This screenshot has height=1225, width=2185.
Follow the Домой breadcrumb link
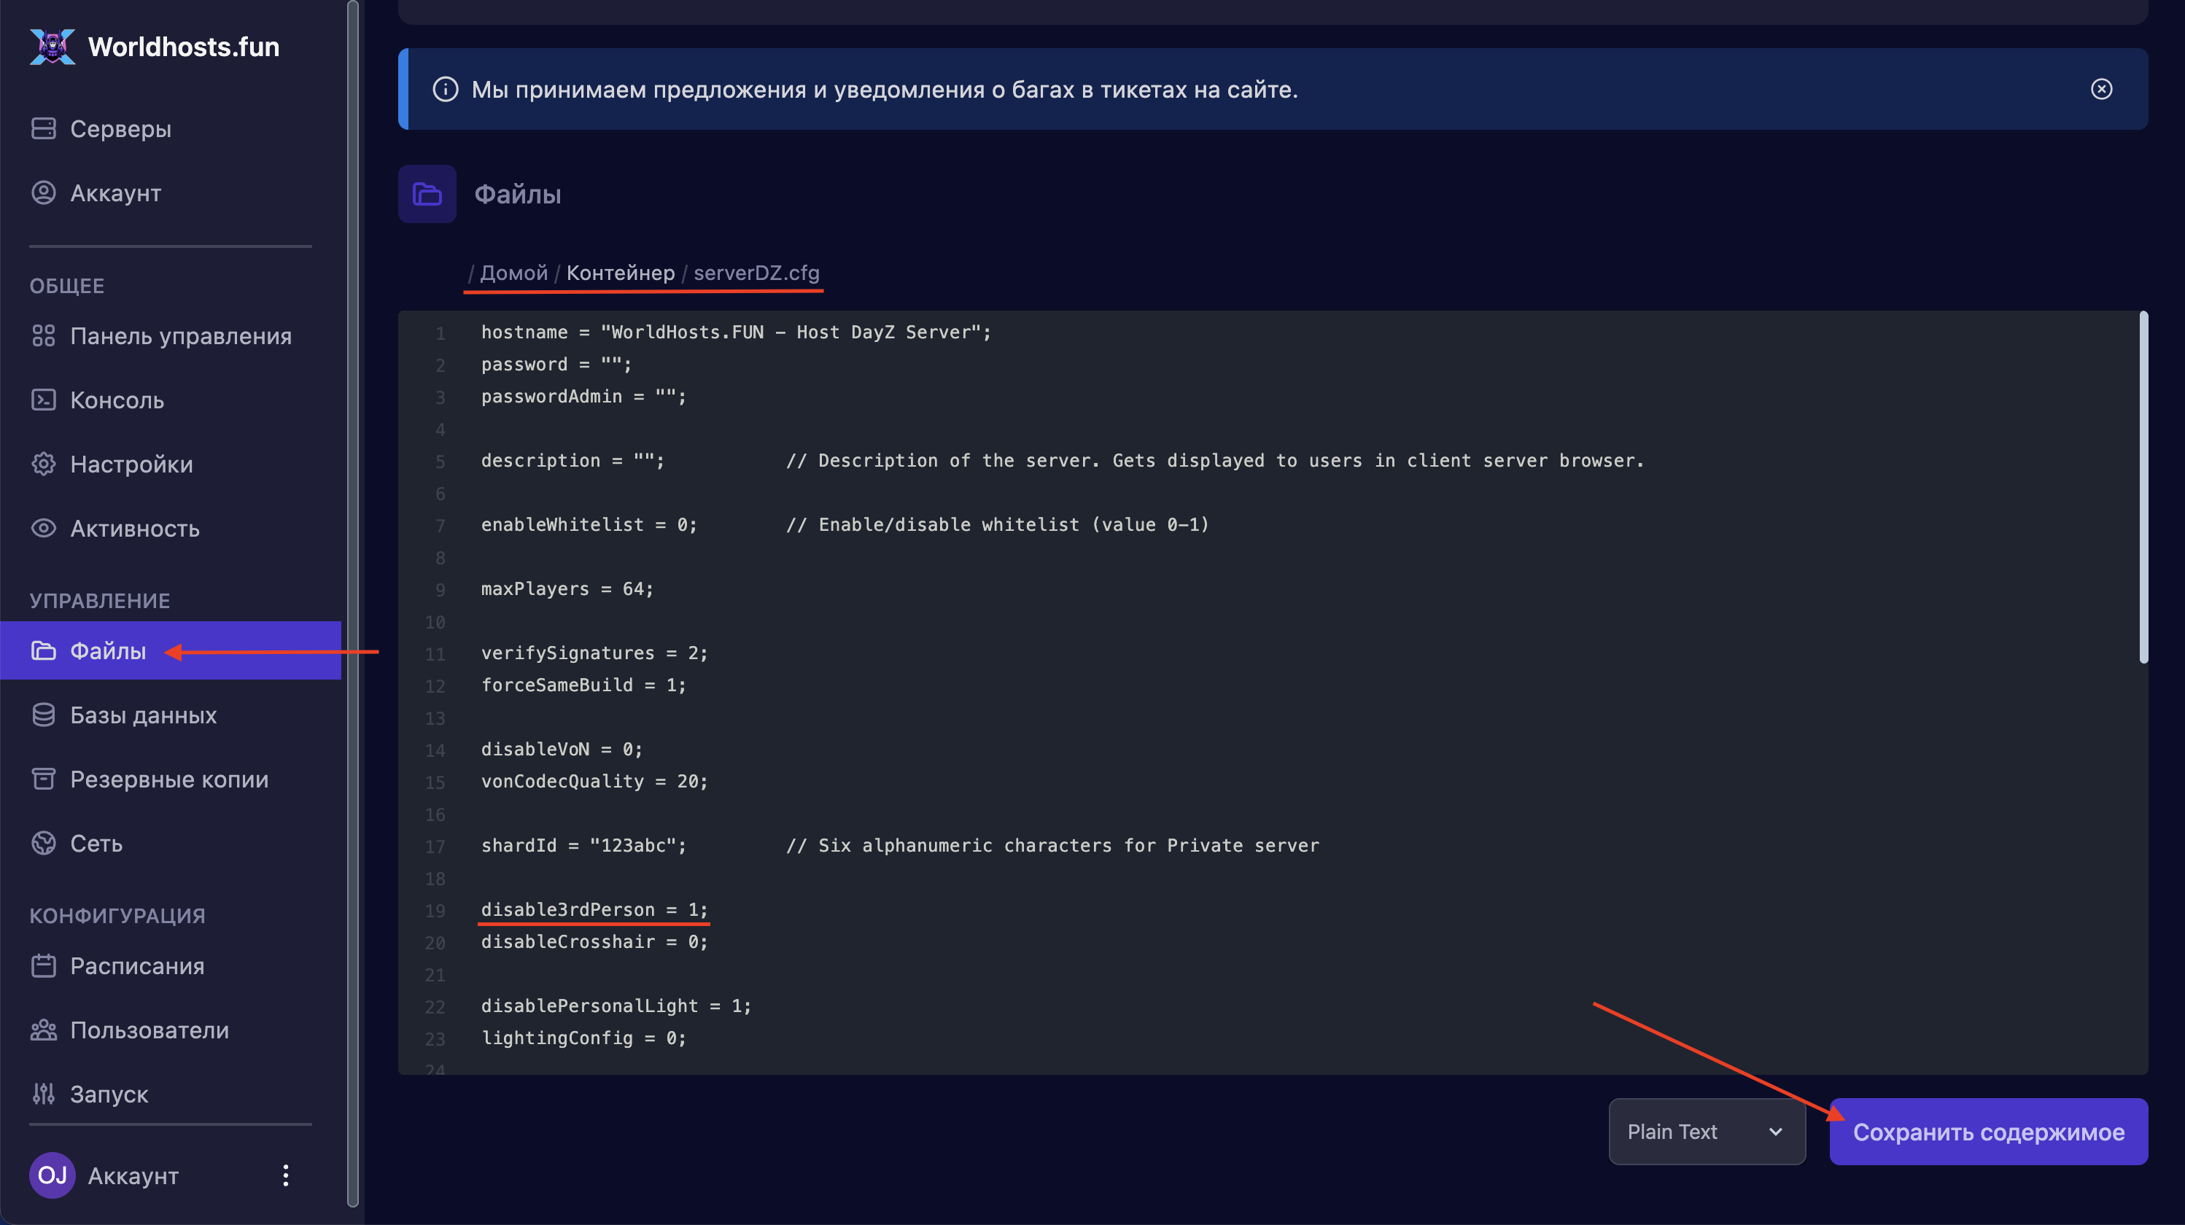coord(513,272)
